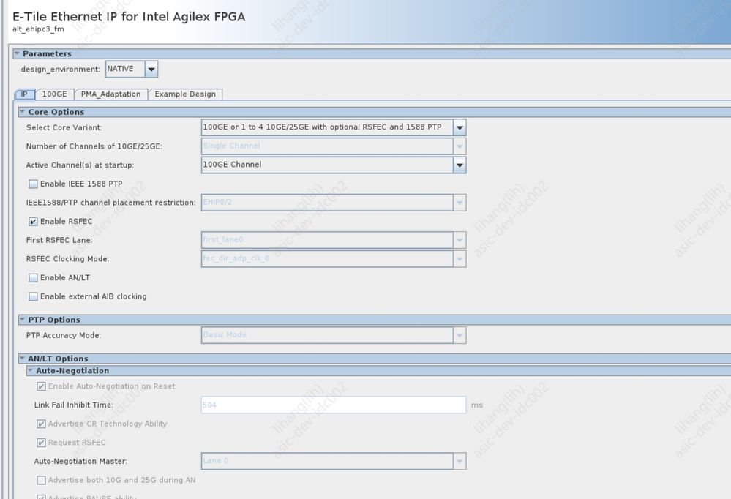Switch to the 100GE tab
731x499 pixels.
pos(55,94)
